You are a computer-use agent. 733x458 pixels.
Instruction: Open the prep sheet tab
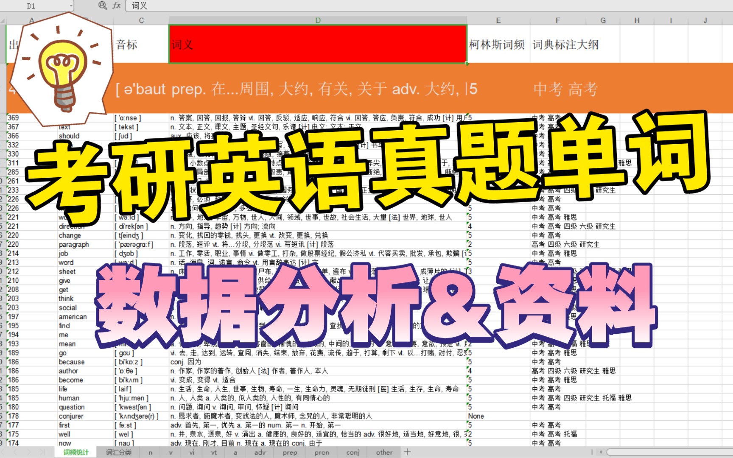click(290, 452)
